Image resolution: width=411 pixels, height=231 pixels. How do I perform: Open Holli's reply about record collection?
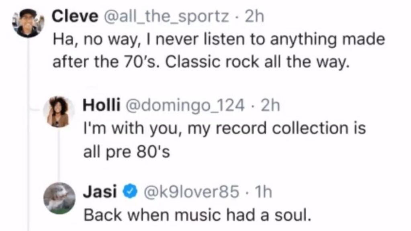click(224, 140)
